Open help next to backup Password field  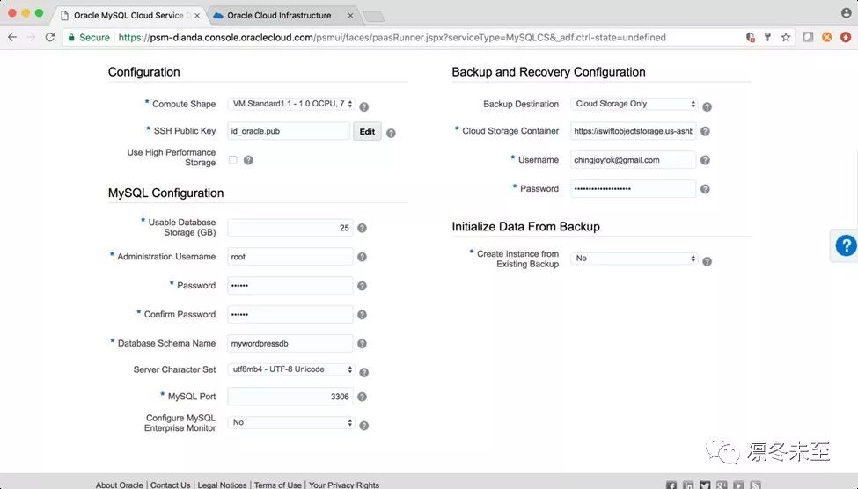[x=706, y=189]
